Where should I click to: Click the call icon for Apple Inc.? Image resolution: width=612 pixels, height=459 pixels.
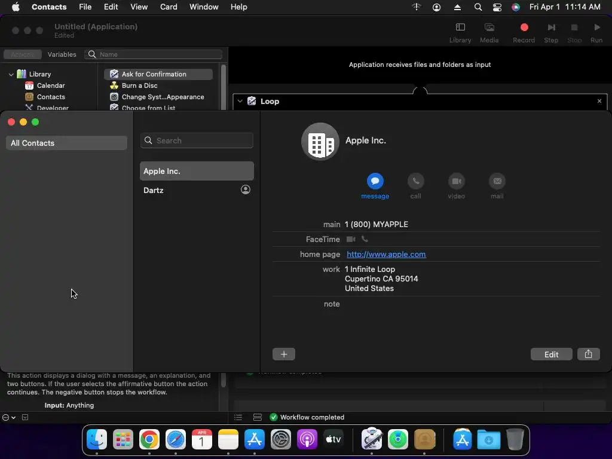[416, 181]
